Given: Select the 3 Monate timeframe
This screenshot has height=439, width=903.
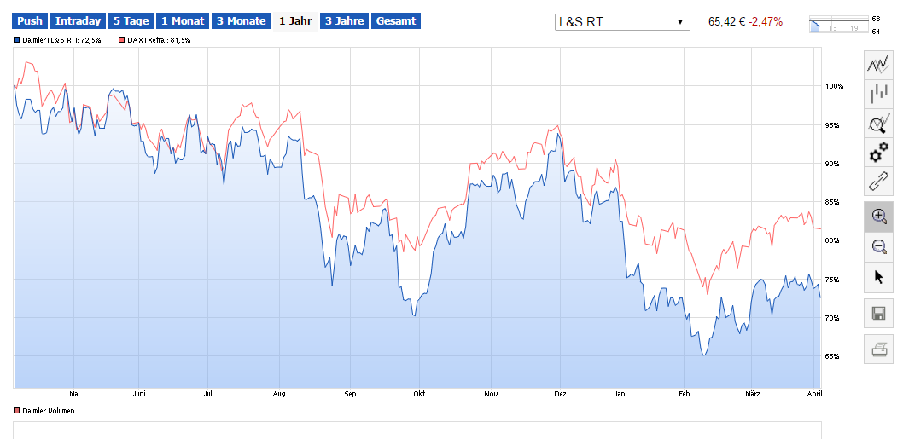Looking at the screenshot, I should pos(242,21).
